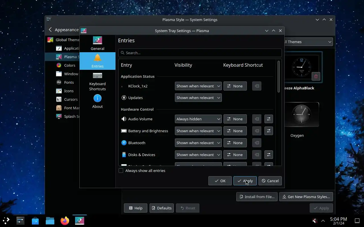Click the Updates entry icon

(124, 98)
